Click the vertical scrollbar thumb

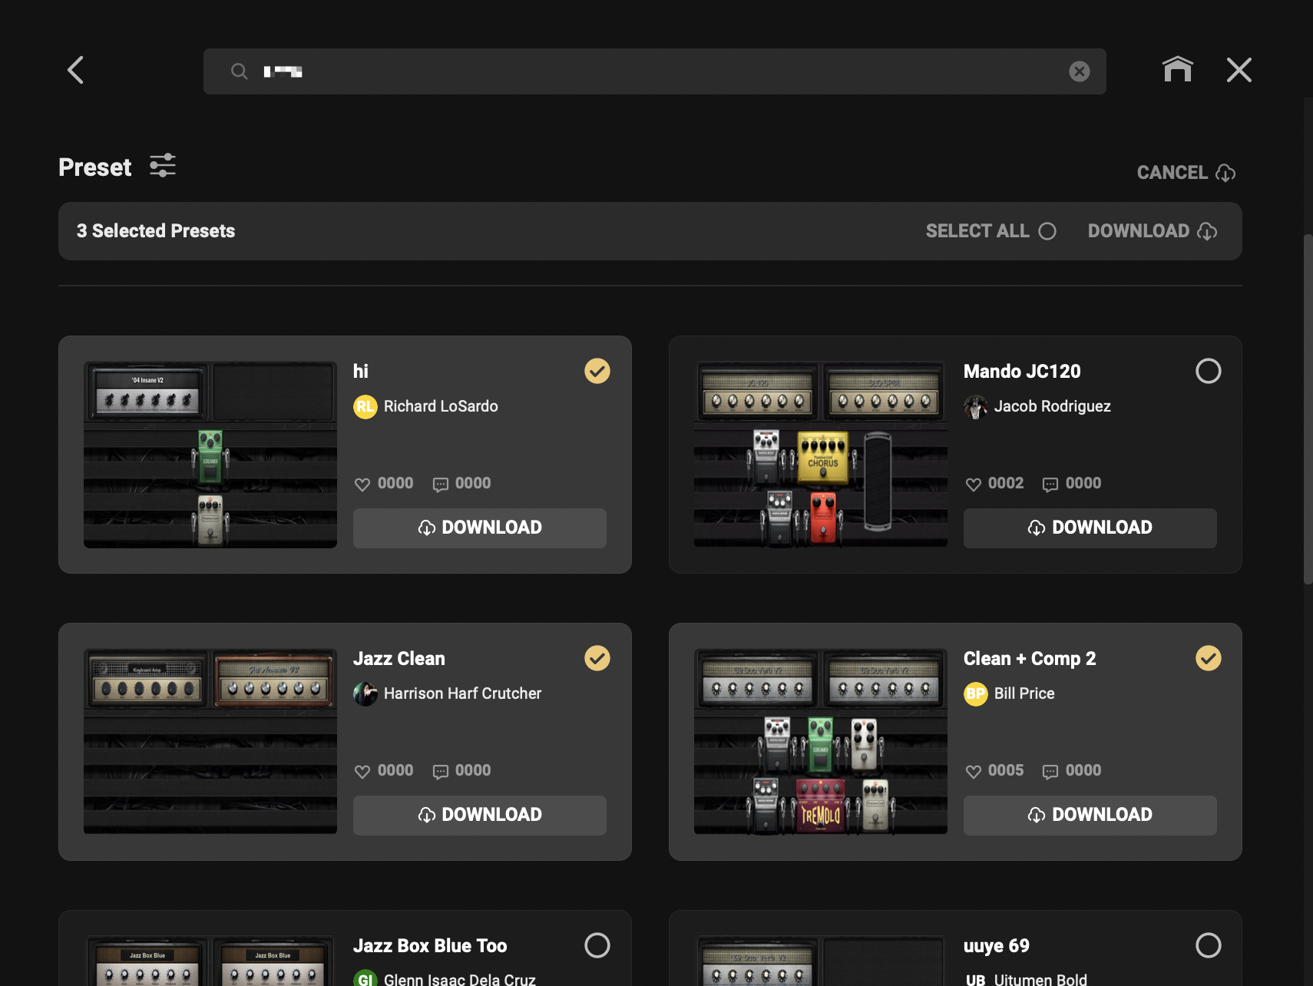coord(1308,409)
